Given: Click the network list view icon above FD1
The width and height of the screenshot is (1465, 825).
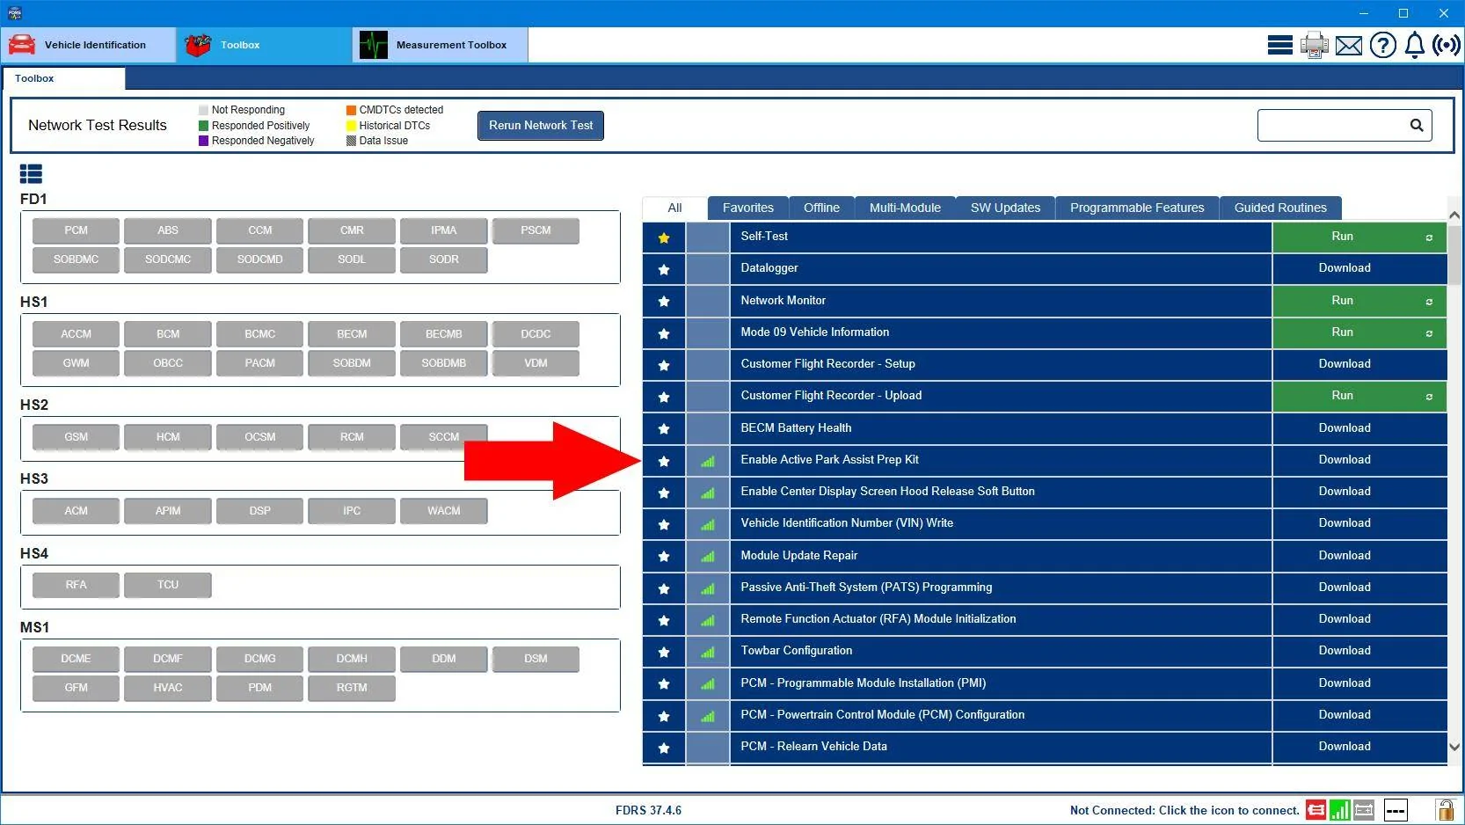Looking at the screenshot, I should (31, 174).
